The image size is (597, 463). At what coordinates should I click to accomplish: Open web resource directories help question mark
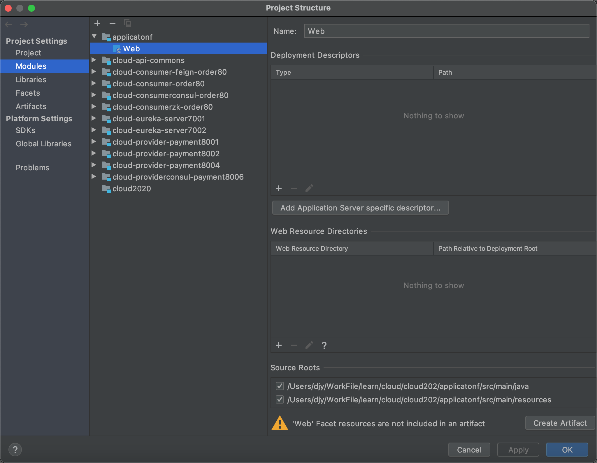pyautogui.click(x=324, y=345)
